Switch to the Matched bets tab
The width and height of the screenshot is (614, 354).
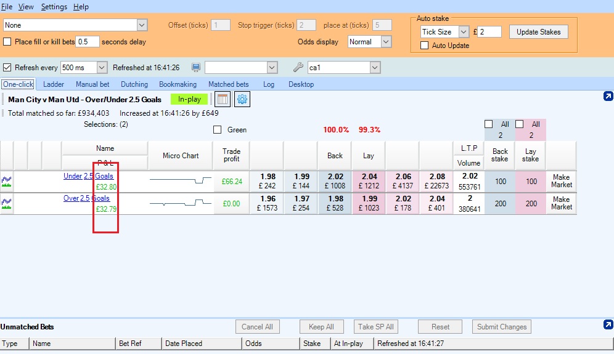pos(228,84)
